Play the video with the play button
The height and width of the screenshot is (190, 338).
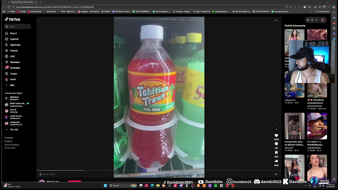(40, 174)
